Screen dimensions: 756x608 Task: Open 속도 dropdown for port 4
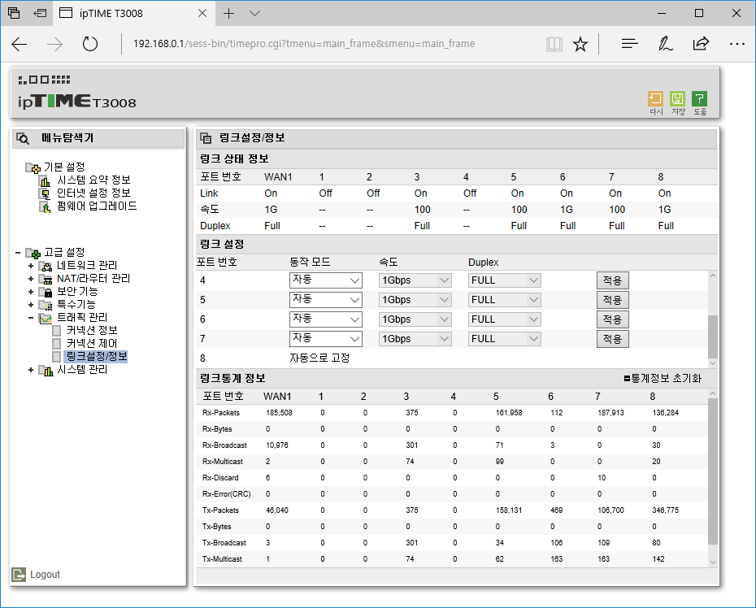tap(415, 280)
